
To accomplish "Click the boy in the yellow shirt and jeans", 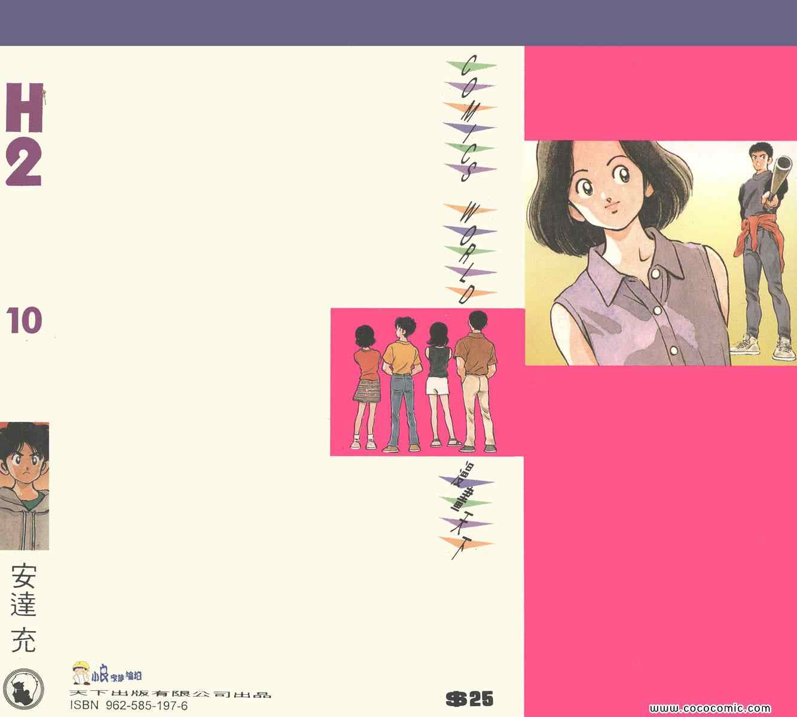I will point(402,382).
